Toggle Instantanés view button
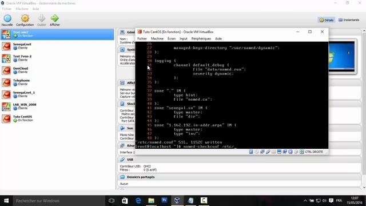The height and width of the screenshot is (206, 366). tap(349, 20)
